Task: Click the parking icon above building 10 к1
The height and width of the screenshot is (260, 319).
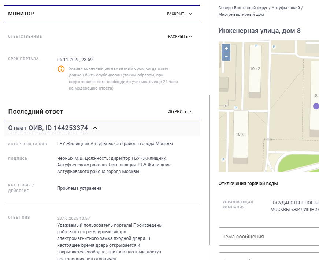Action: point(235,108)
